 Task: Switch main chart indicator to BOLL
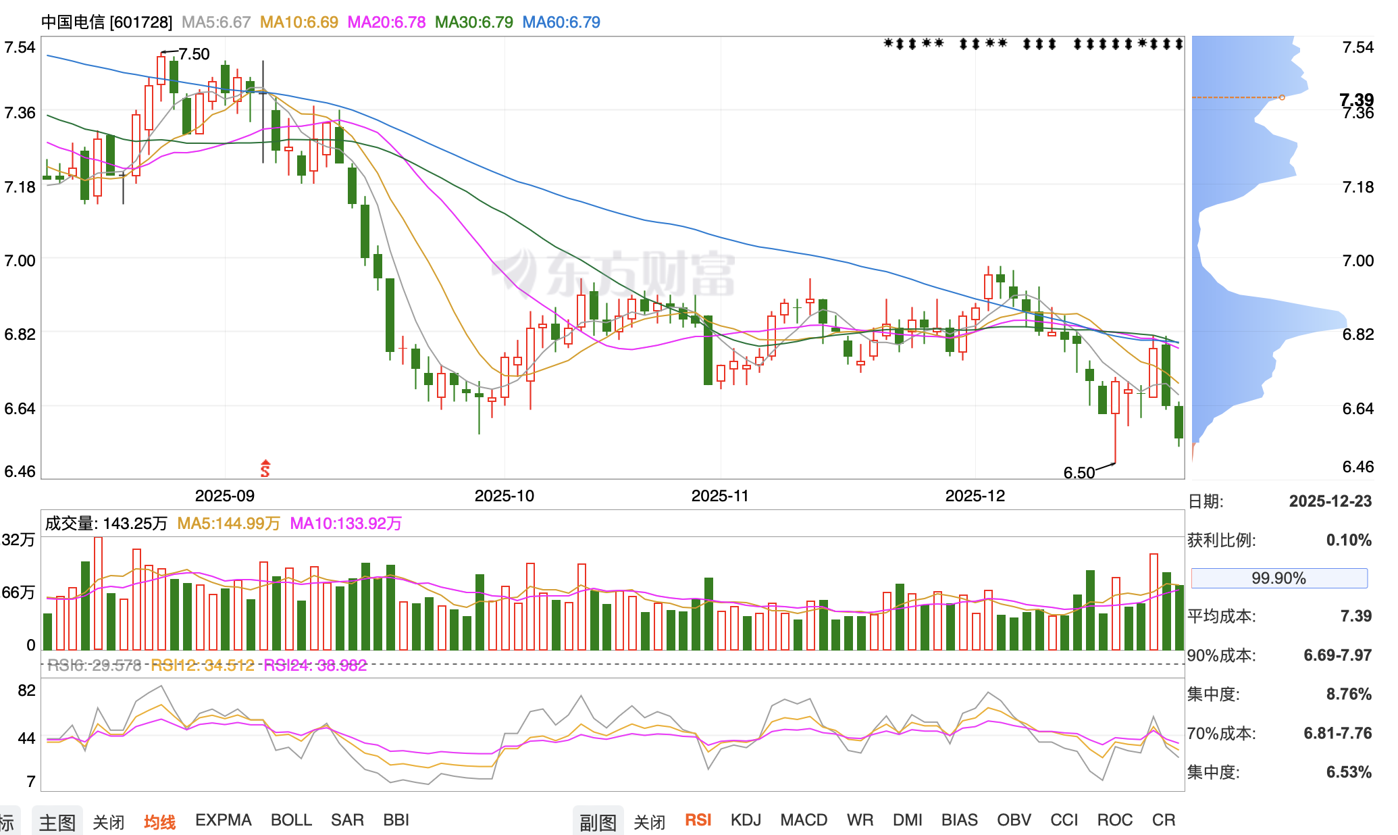[291, 820]
